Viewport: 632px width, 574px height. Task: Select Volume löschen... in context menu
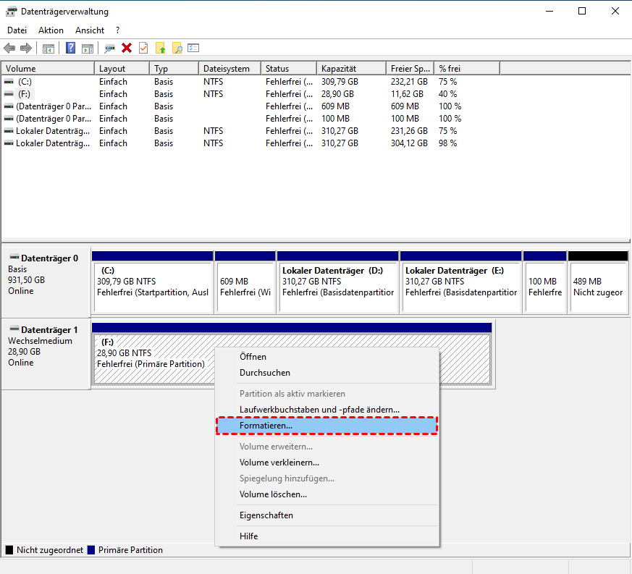click(x=273, y=494)
